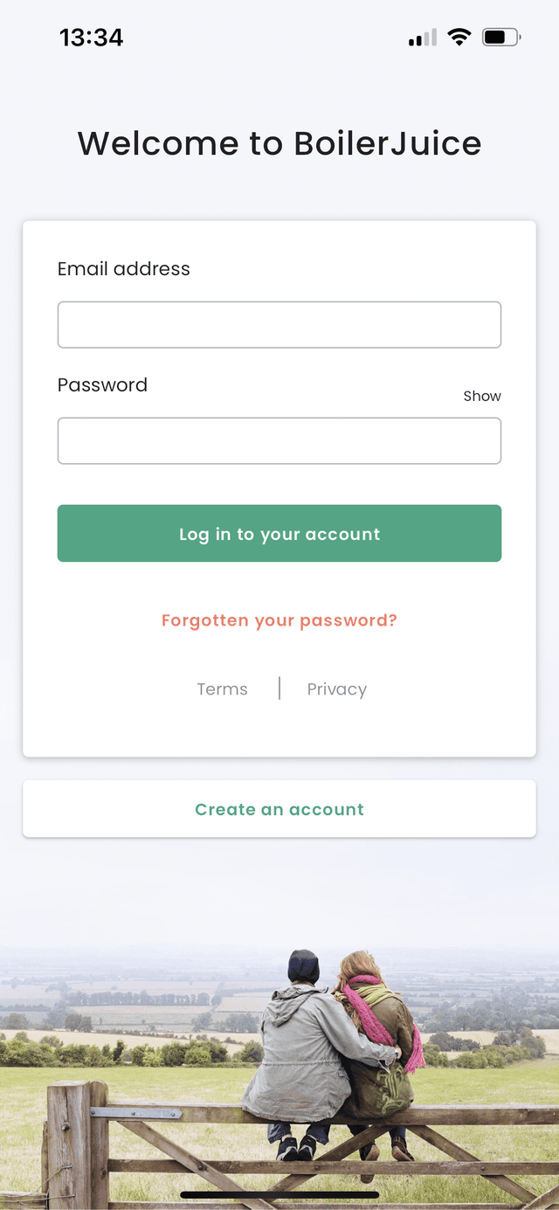Tap Forgotten your password link
The width and height of the screenshot is (559, 1210).
coord(279,620)
